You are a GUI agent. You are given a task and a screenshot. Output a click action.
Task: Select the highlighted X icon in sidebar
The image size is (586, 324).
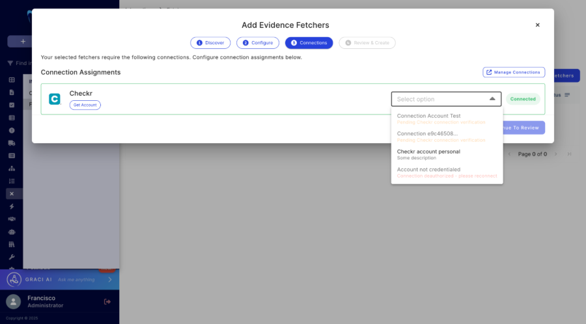12,194
